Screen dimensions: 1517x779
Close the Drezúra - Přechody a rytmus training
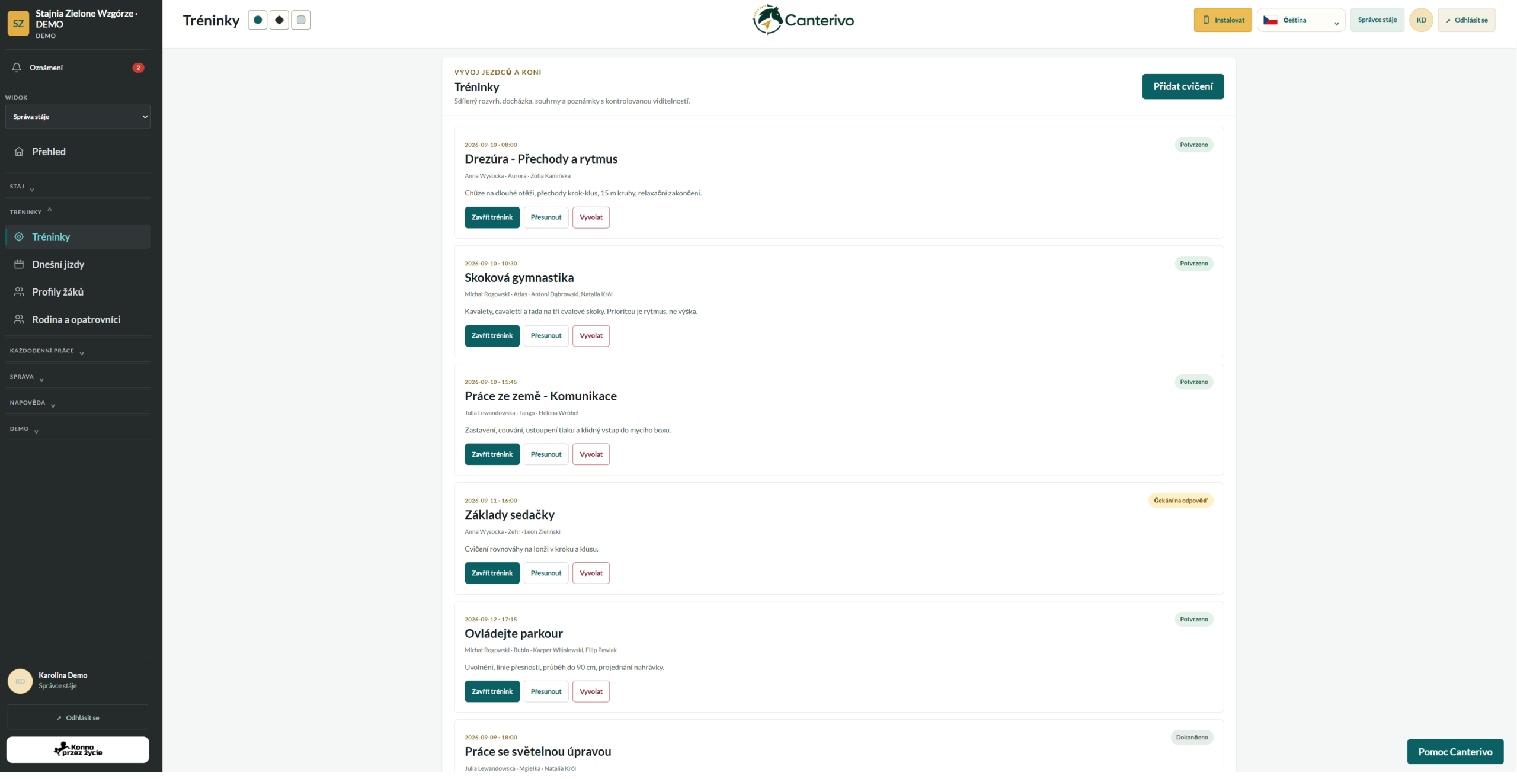tap(492, 217)
